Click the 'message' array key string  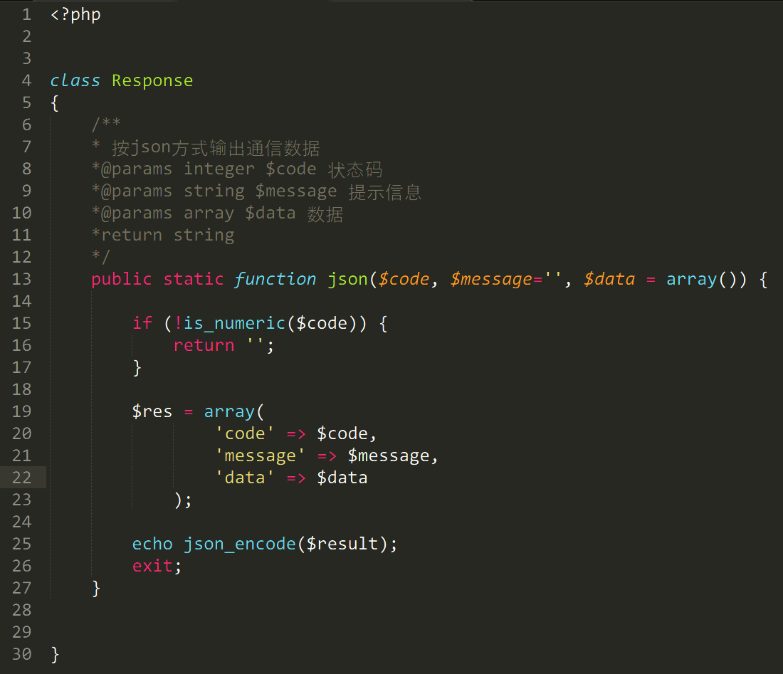coord(260,456)
